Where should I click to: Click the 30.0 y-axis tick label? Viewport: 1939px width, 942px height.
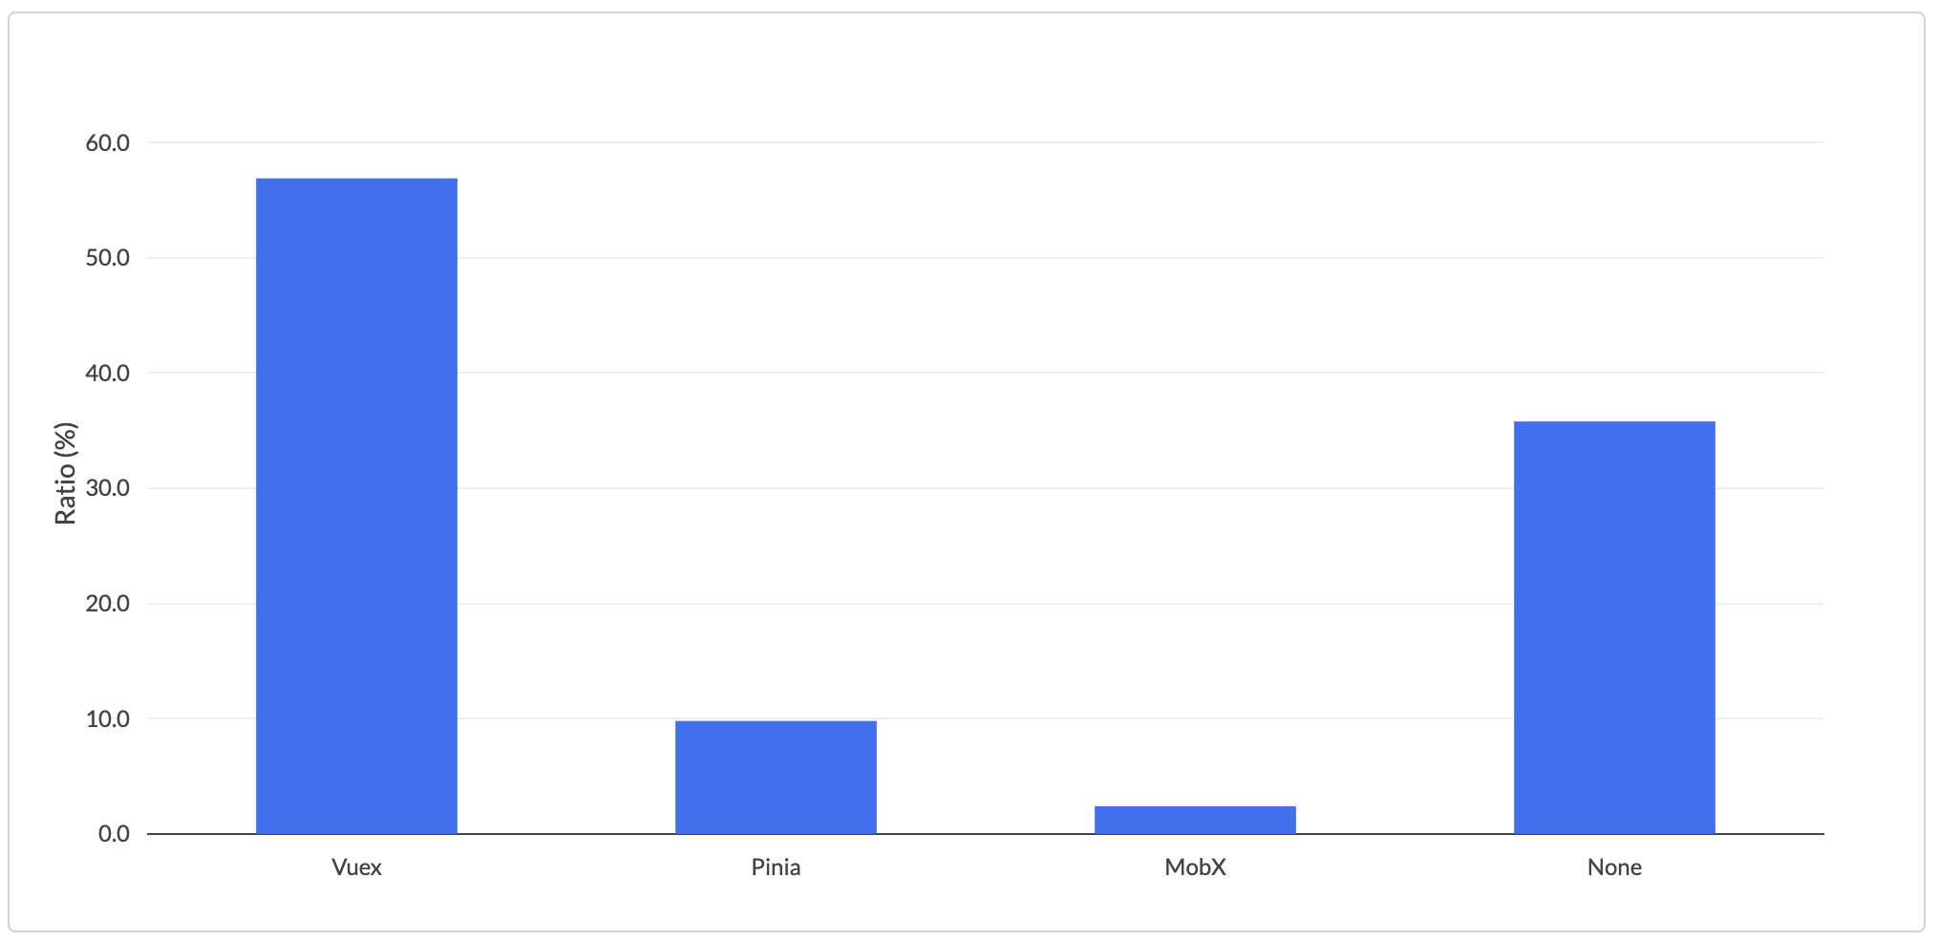click(x=108, y=488)
